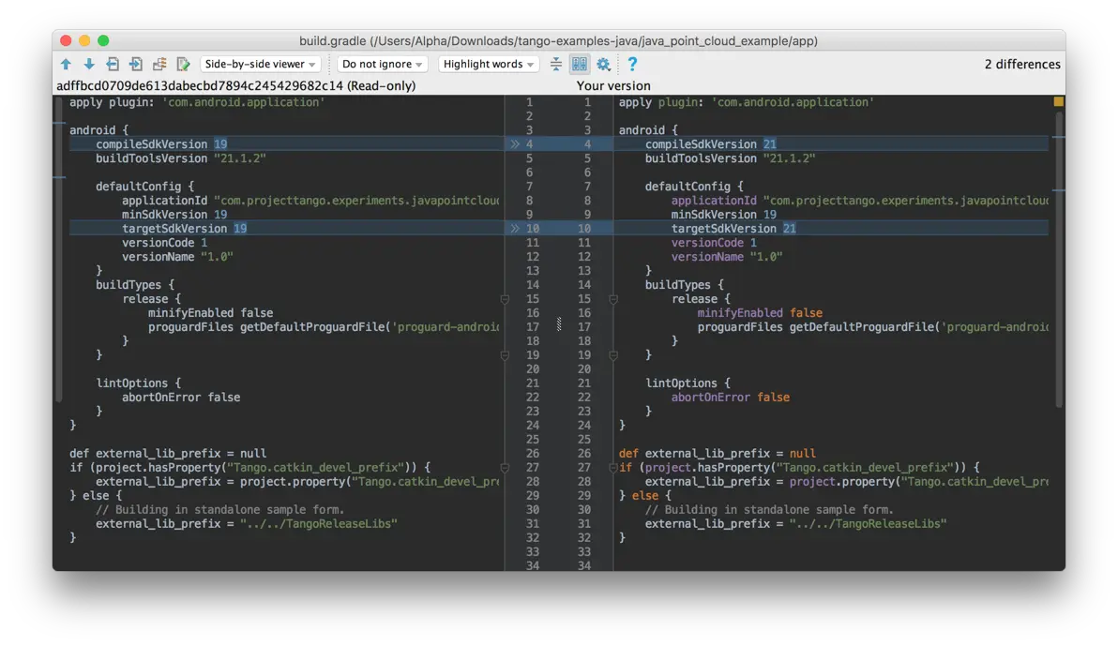Open diff settings gear icon
The image size is (1118, 646).
(x=603, y=64)
